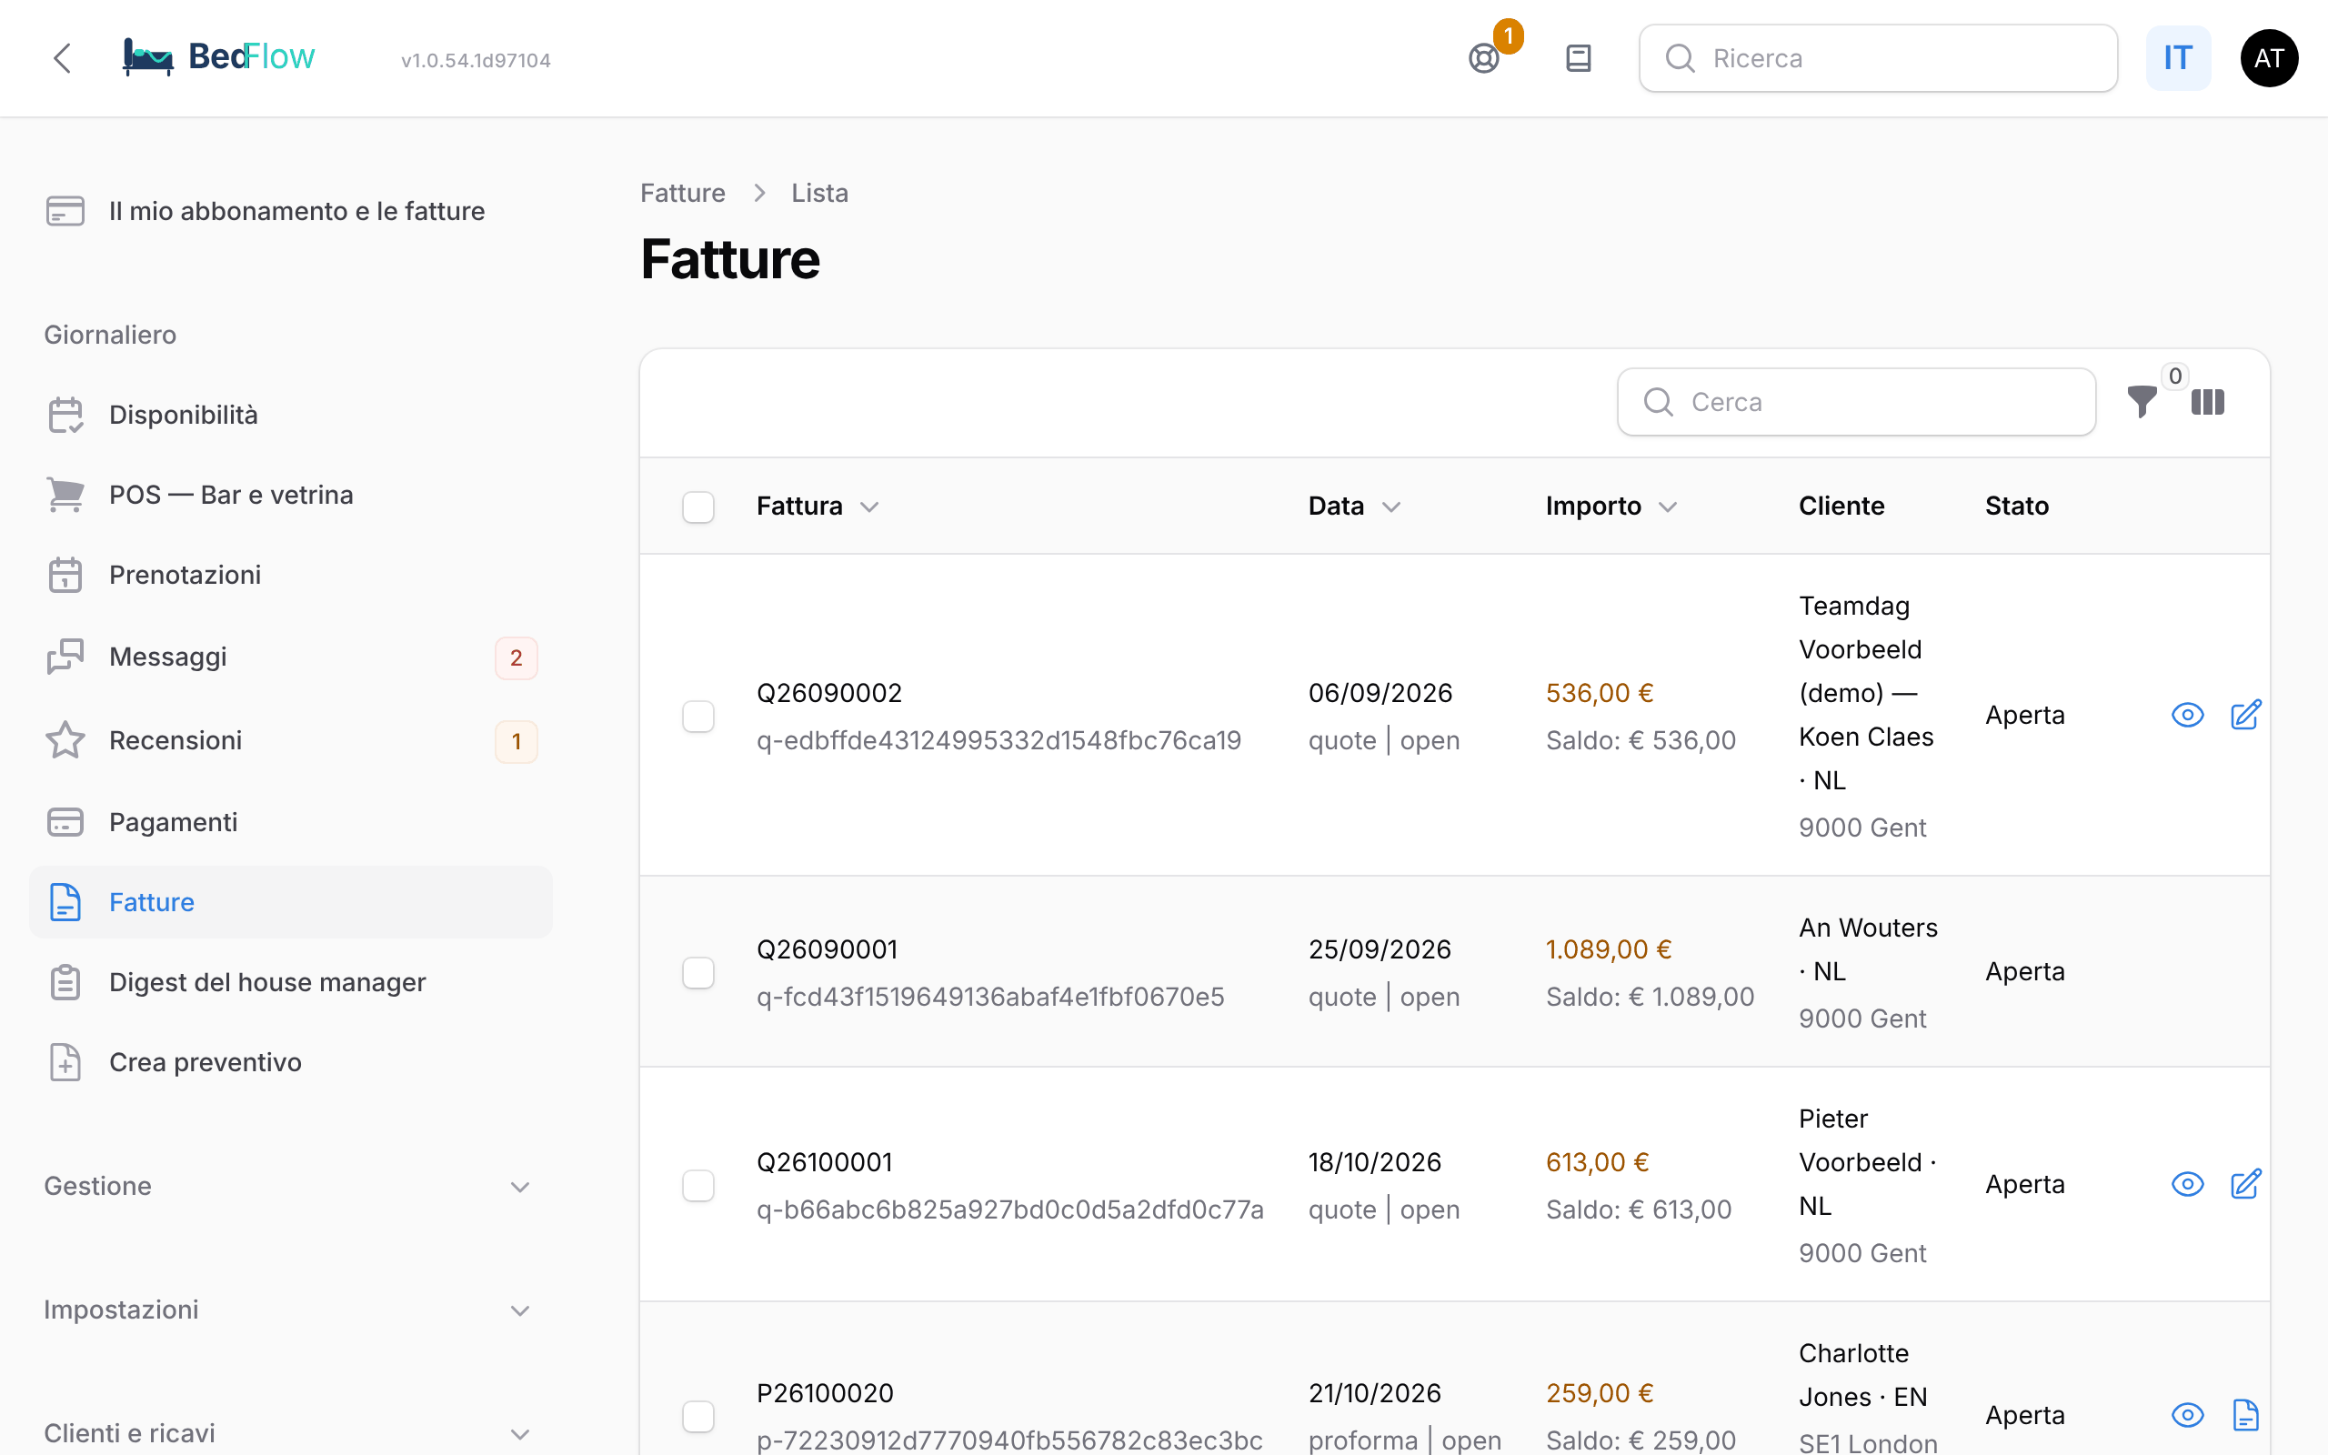The width and height of the screenshot is (2328, 1455).
Task: Click the Lista breadcrumb link
Action: tap(819, 193)
